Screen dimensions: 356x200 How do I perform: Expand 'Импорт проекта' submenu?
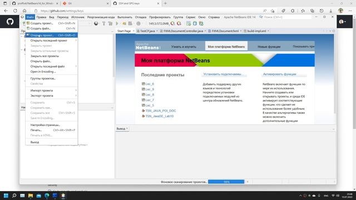[x=52, y=91]
